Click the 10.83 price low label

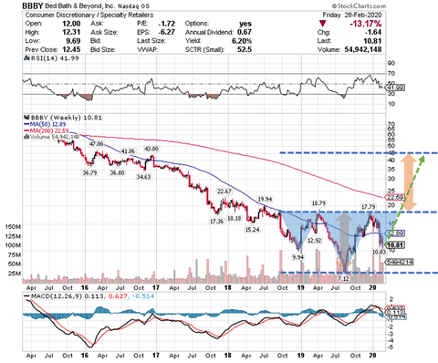(379, 252)
